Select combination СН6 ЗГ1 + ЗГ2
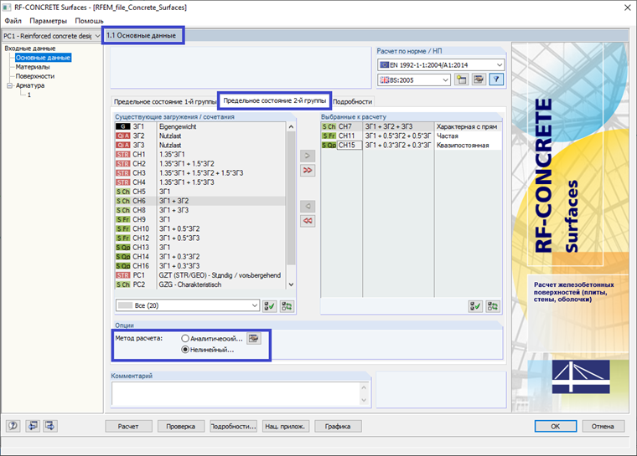The image size is (637, 456). (200, 201)
